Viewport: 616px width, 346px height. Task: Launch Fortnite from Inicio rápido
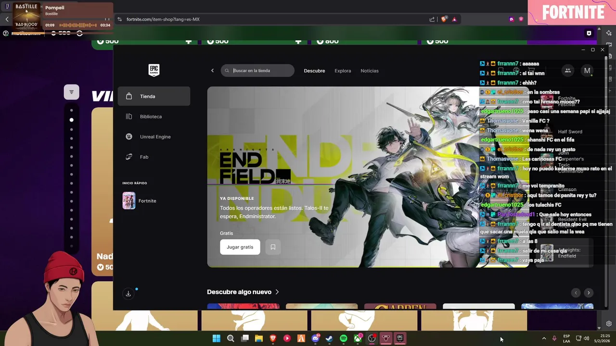[x=154, y=201]
